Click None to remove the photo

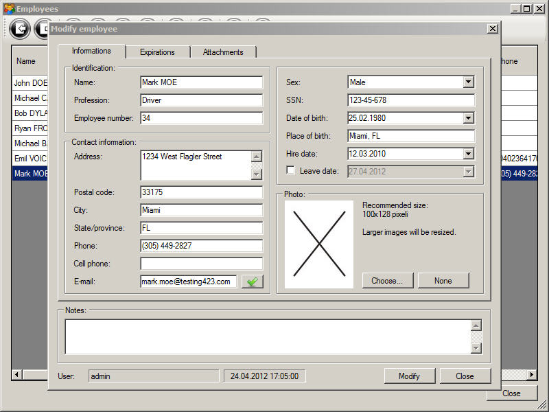(x=443, y=280)
